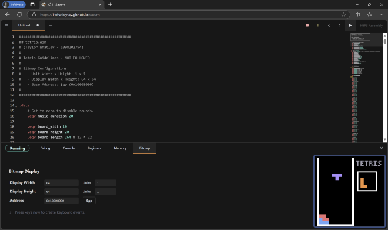The height and width of the screenshot is (230, 388).
Task: Pause the running program
Action: click(318, 25)
